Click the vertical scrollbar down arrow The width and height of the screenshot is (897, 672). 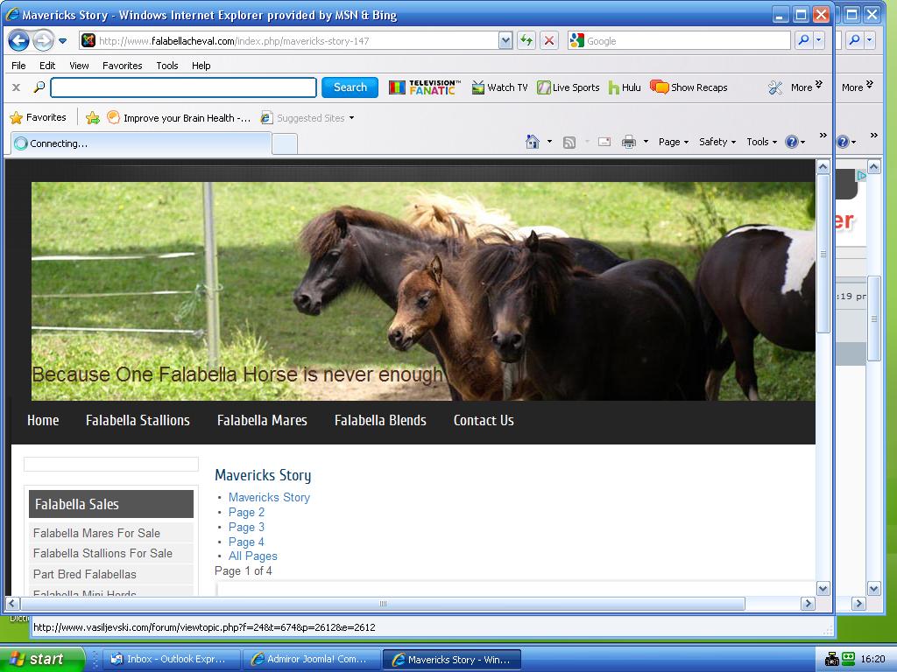point(823,589)
